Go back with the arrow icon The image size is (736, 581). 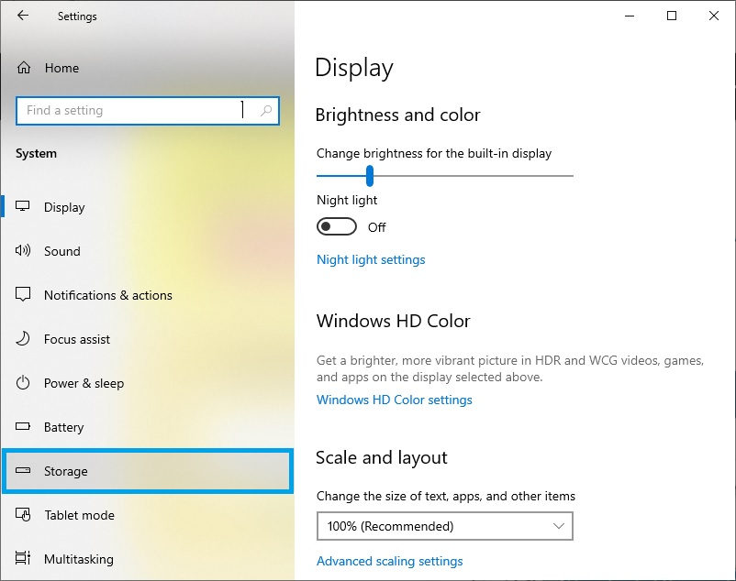click(23, 16)
